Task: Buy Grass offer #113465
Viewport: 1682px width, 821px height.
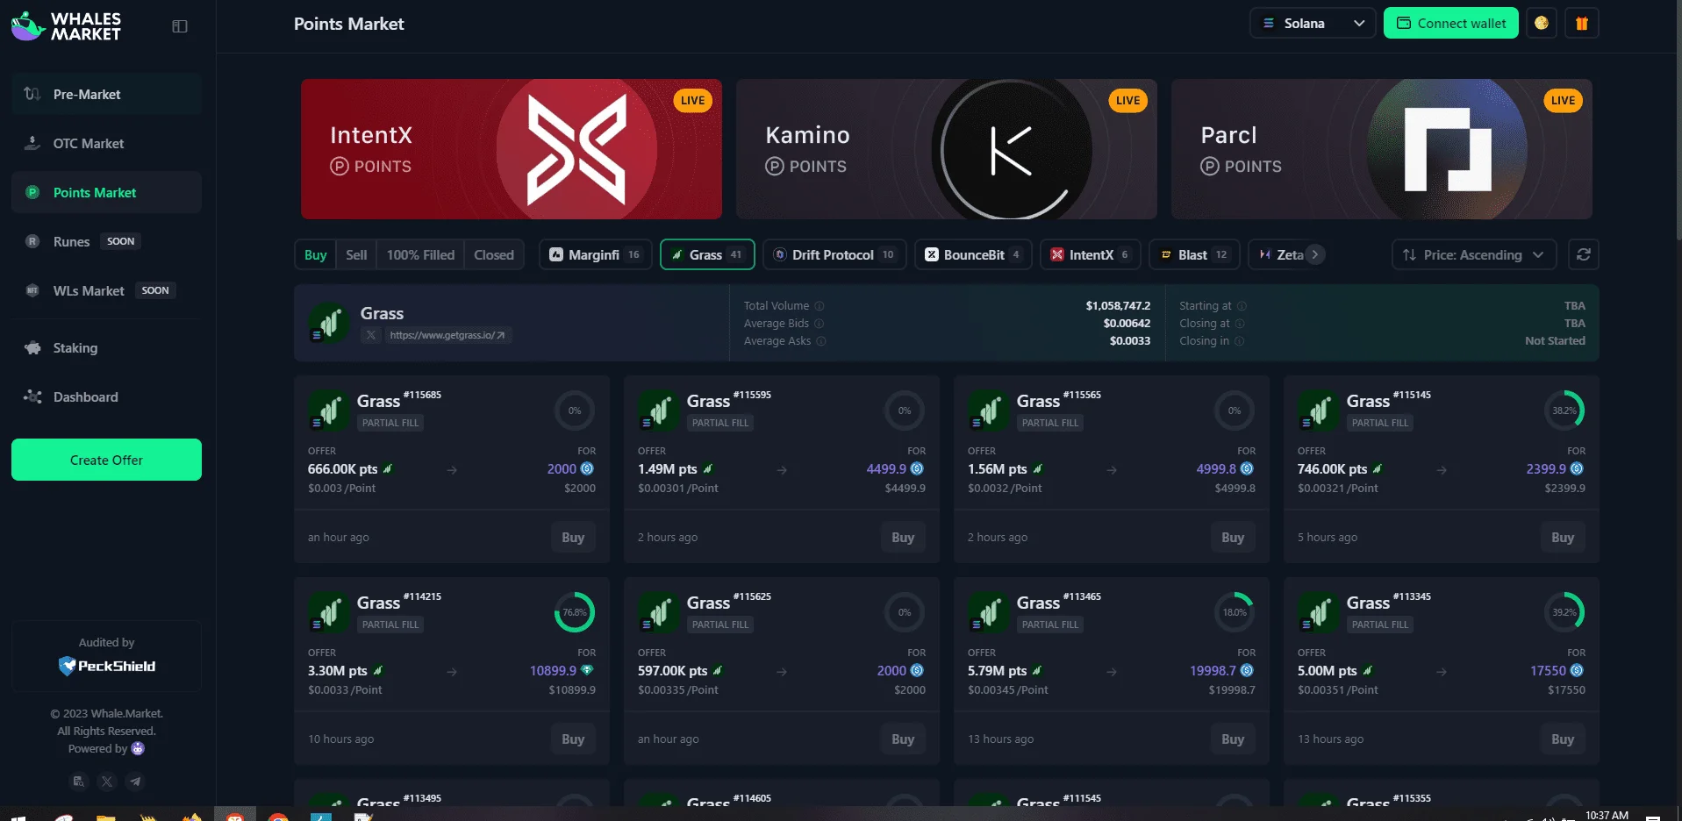Action: pyautogui.click(x=1233, y=739)
